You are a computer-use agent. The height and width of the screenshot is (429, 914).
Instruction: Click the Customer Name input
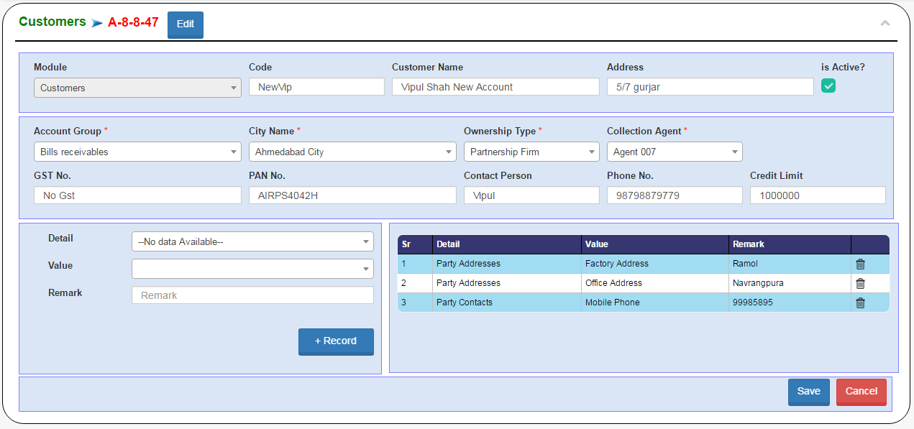point(495,87)
